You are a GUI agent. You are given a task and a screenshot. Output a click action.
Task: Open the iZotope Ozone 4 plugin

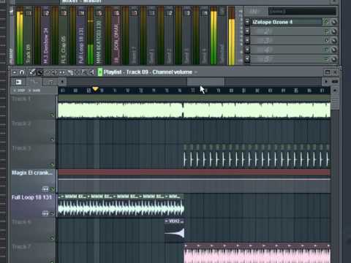click(x=287, y=22)
